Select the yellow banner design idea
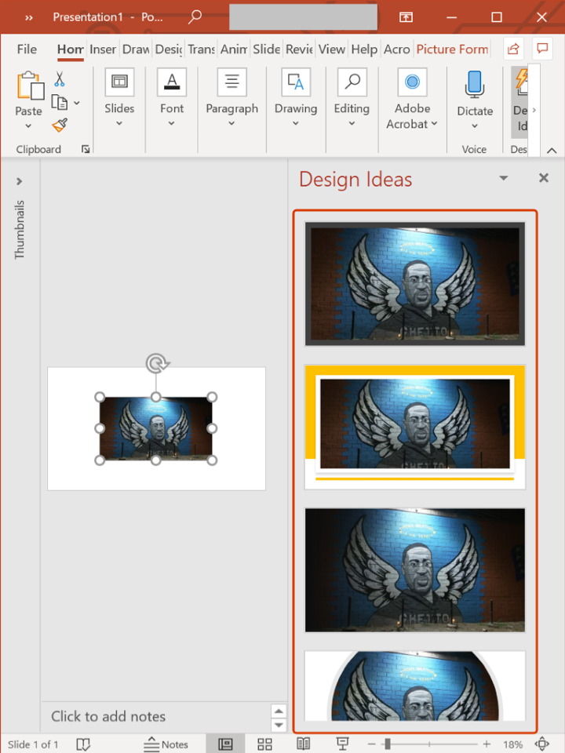The width and height of the screenshot is (565, 753). tap(414, 427)
